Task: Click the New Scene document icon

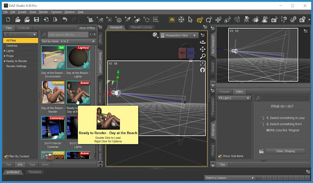Action: [x=8, y=19]
